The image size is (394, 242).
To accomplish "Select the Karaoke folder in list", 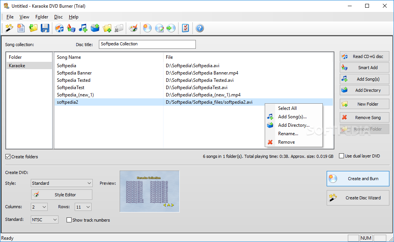I will 29,66.
